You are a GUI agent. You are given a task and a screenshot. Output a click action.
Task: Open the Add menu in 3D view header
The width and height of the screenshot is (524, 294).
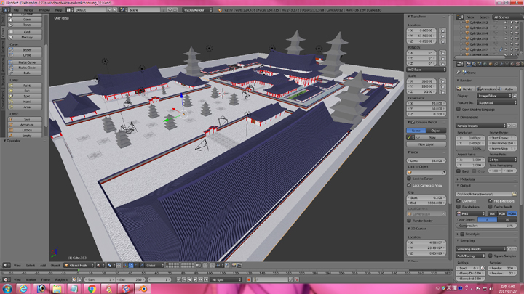(43, 266)
